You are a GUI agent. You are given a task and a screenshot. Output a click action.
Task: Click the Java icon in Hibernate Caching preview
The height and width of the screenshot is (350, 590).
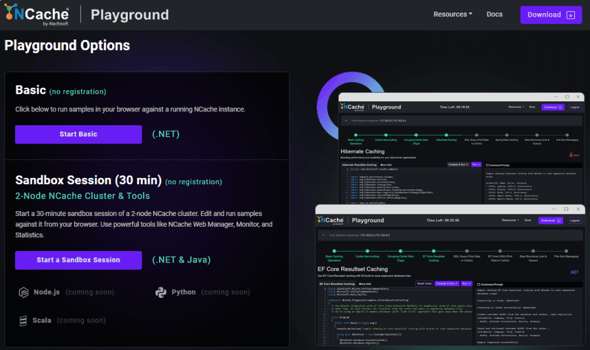coord(574,154)
